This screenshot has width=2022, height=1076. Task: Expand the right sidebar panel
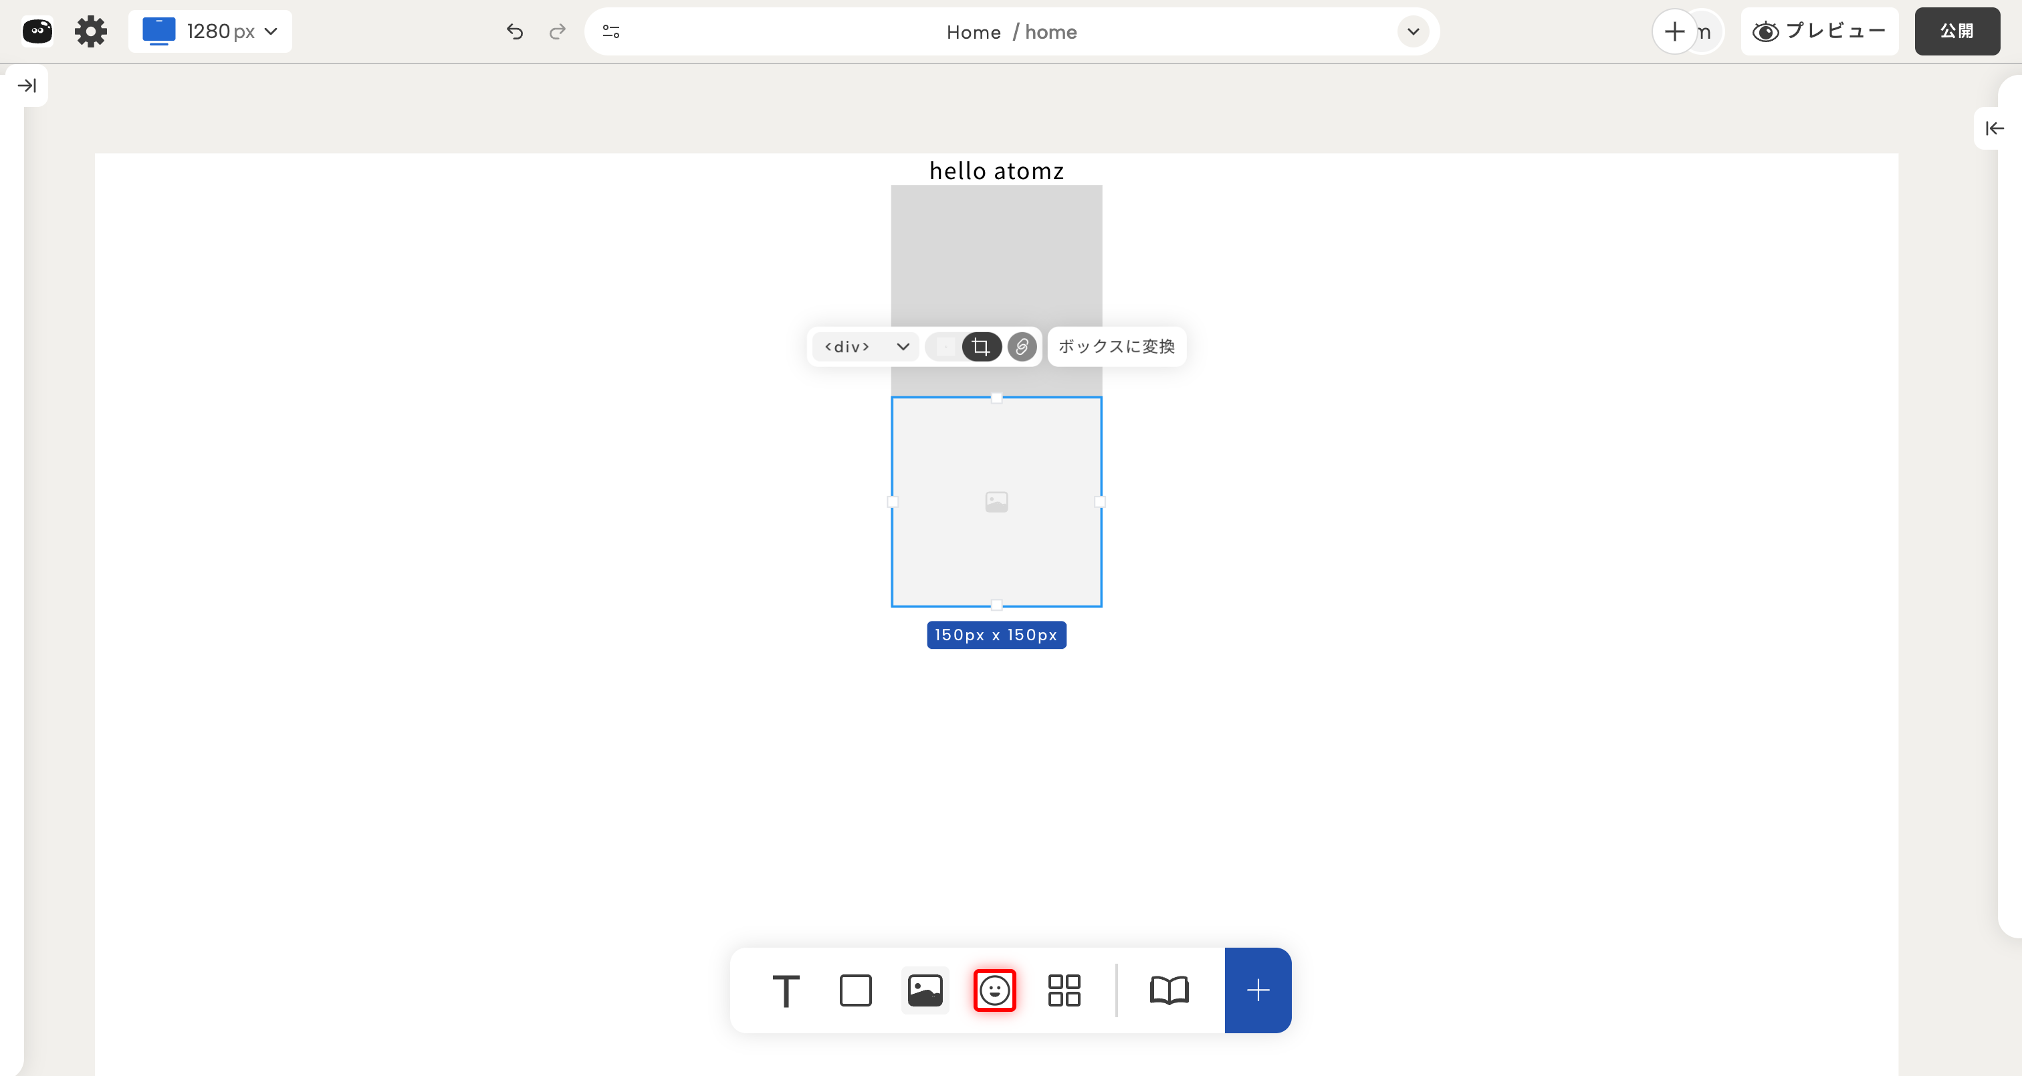point(1994,128)
